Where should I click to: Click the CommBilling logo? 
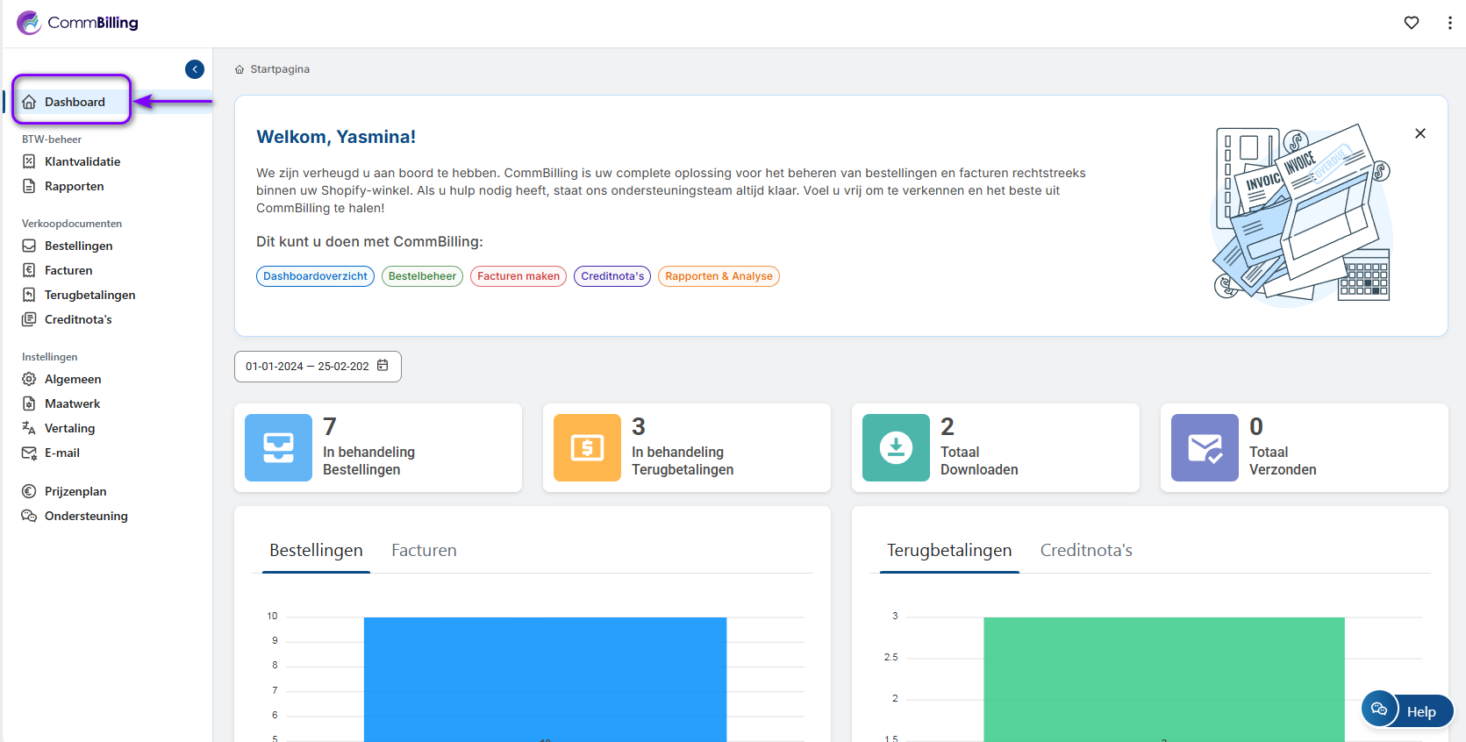pyautogui.click(x=77, y=23)
